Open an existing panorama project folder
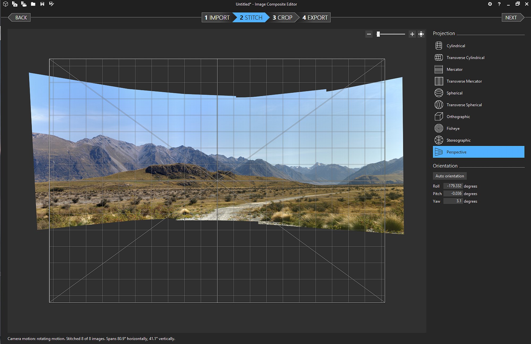The height and width of the screenshot is (344, 531). coord(33,4)
